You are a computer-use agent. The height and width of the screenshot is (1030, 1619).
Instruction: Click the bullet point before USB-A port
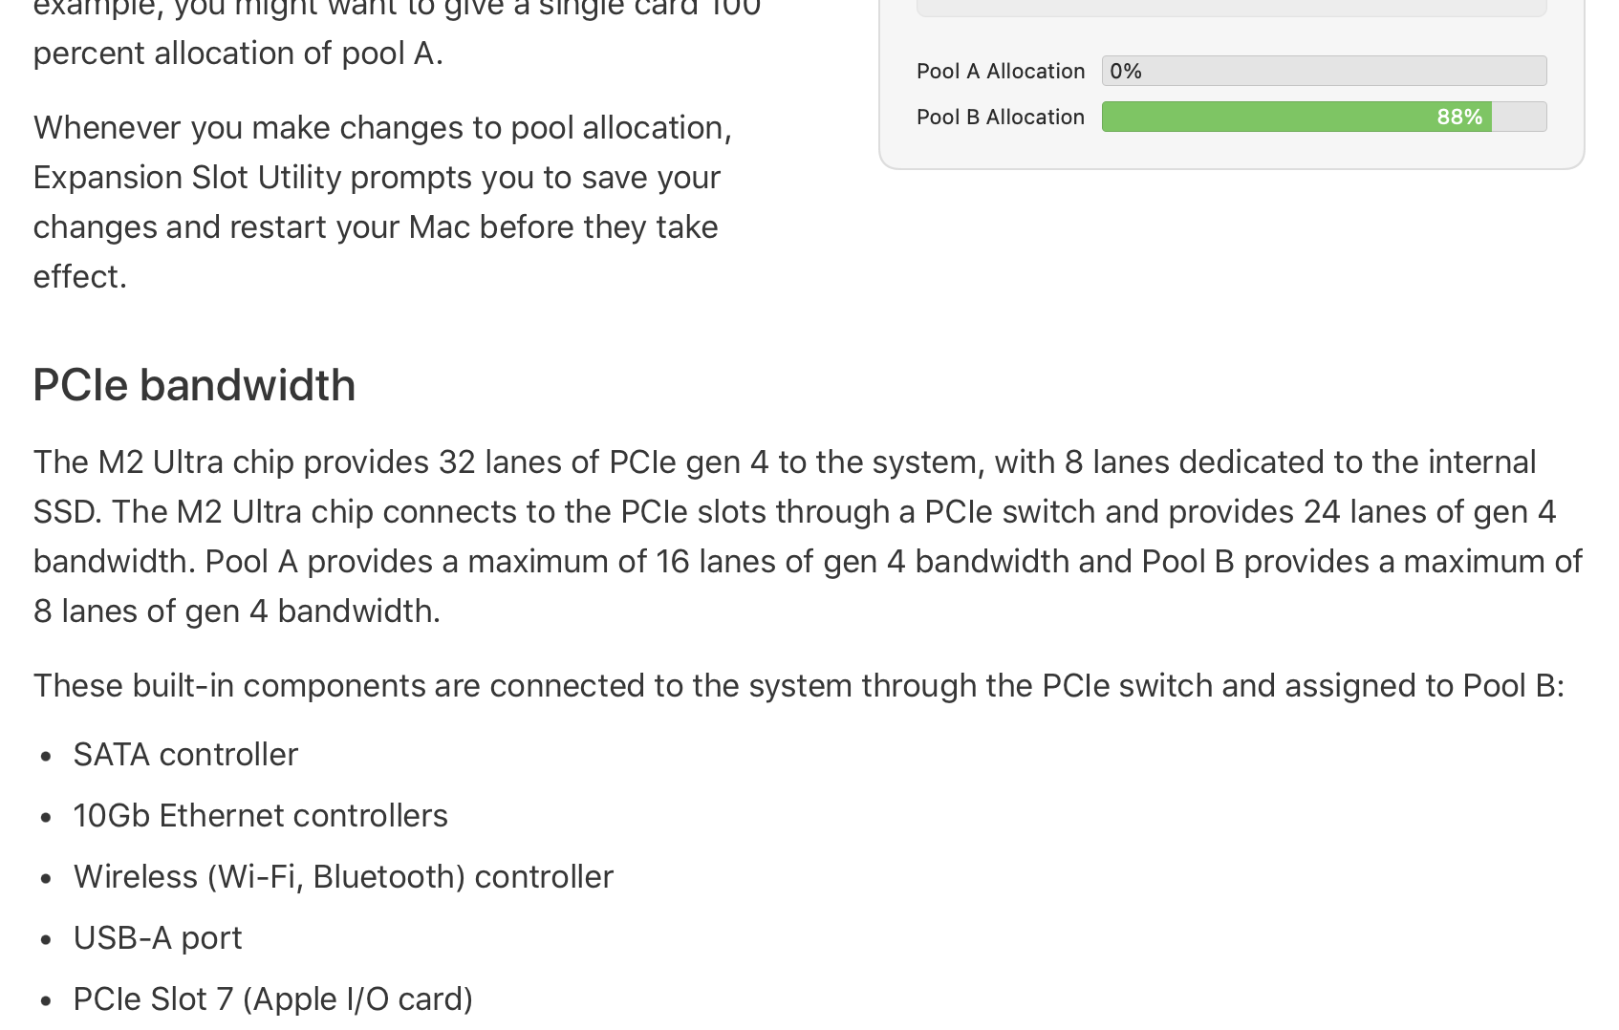(46, 940)
